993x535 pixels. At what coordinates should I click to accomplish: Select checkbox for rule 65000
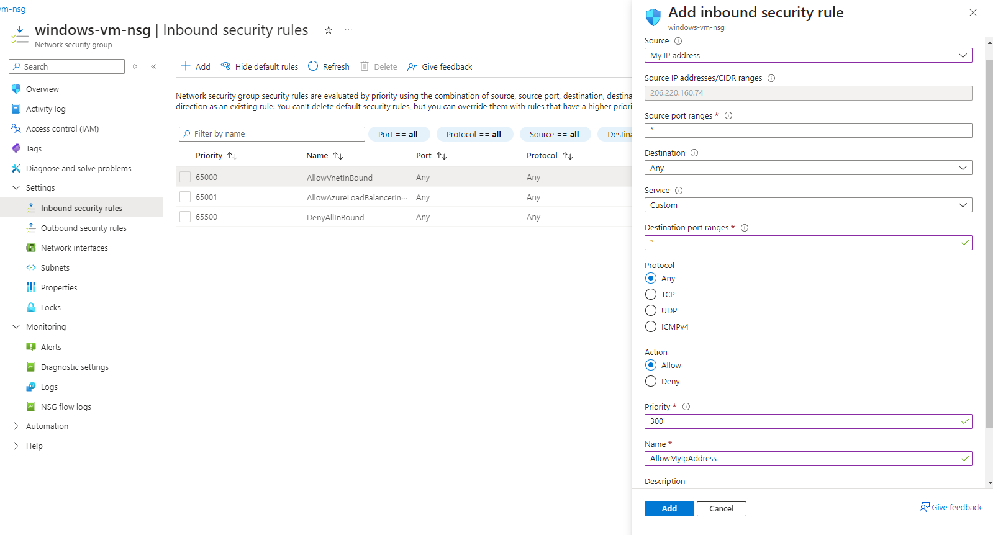click(185, 177)
